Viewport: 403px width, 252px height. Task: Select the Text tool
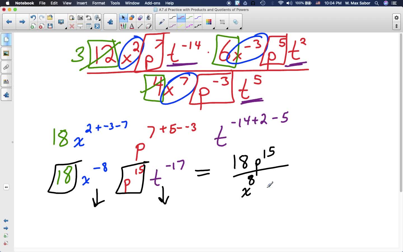pos(132,26)
